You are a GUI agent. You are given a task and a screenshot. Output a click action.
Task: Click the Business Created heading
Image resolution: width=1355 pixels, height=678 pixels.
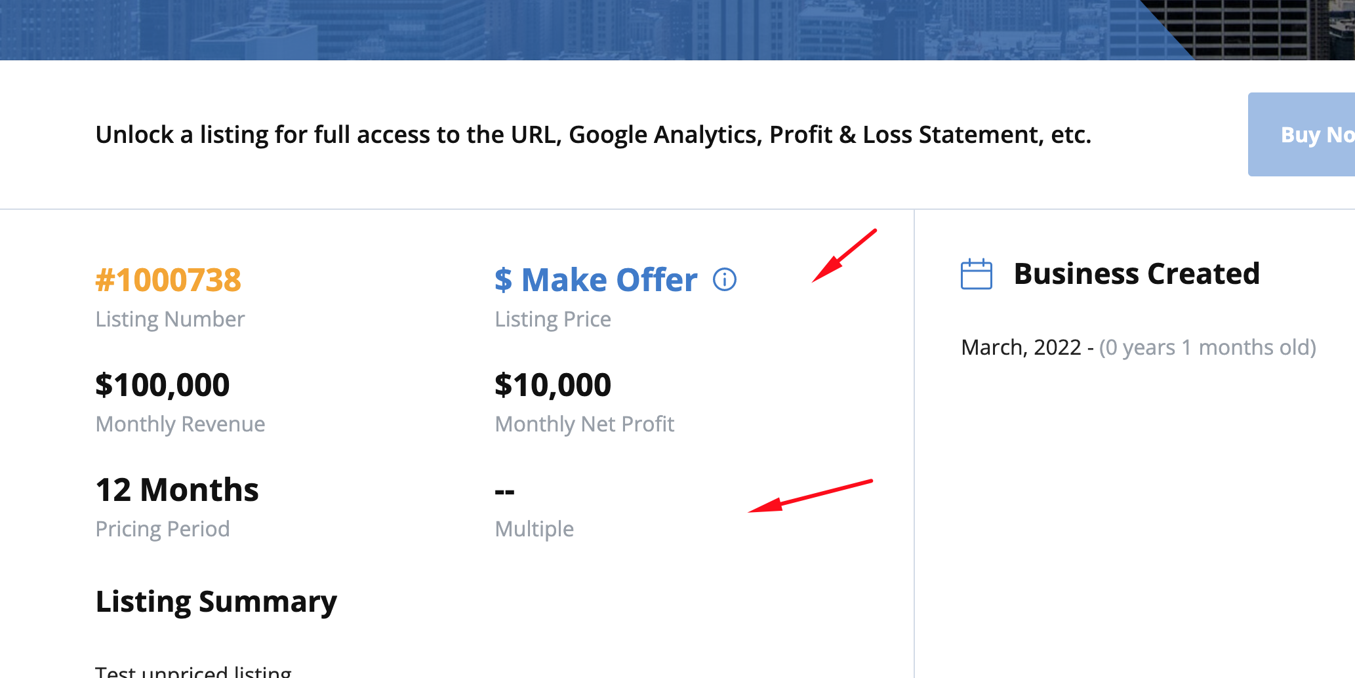(1137, 273)
